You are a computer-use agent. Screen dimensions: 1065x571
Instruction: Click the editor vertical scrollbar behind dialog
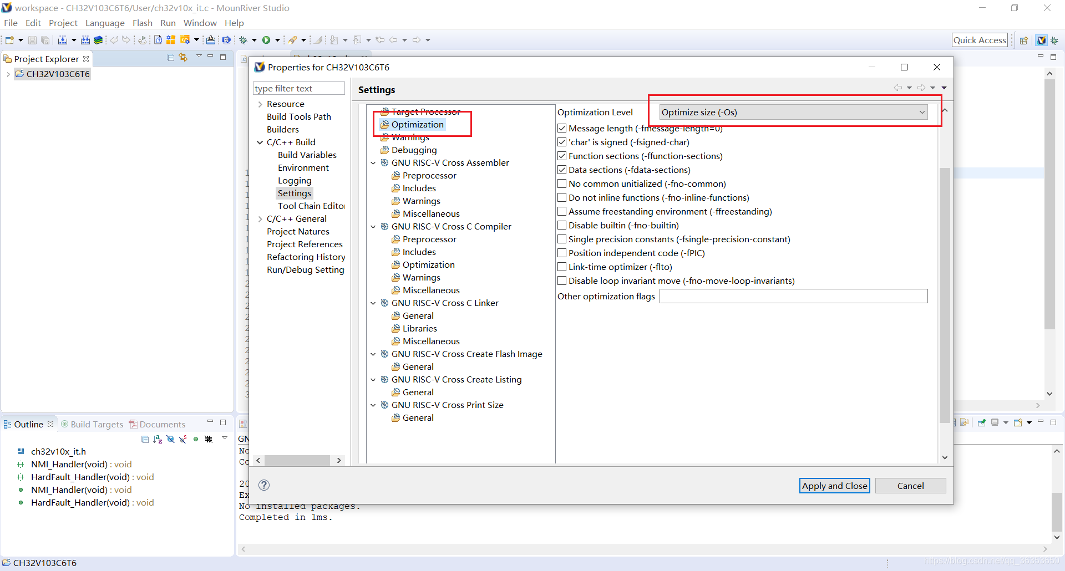pyautogui.click(x=1049, y=204)
